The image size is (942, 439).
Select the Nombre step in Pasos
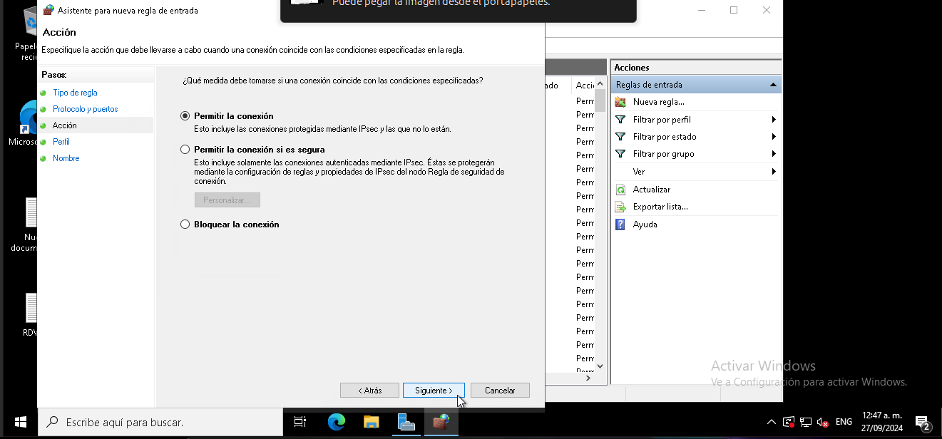pyautogui.click(x=66, y=158)
